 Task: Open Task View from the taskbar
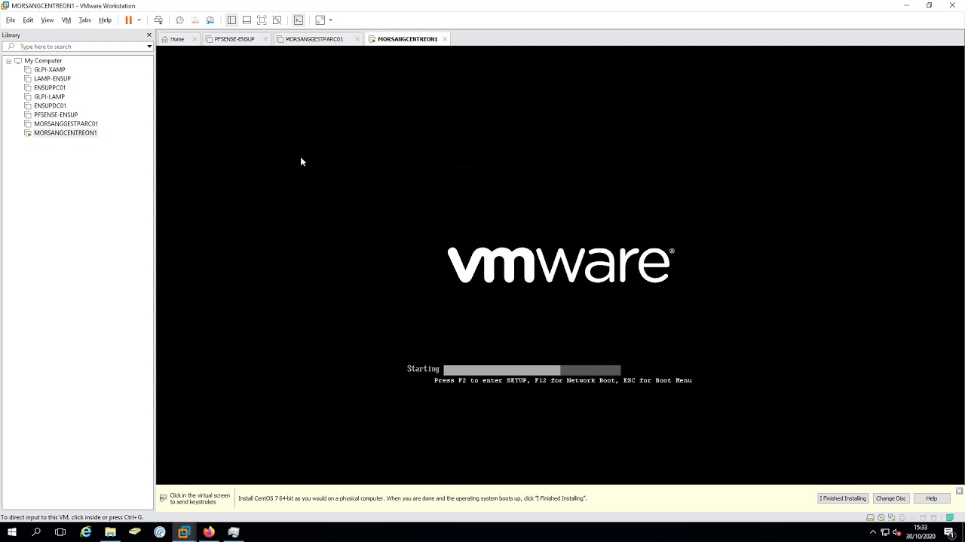tap(60, 532)
